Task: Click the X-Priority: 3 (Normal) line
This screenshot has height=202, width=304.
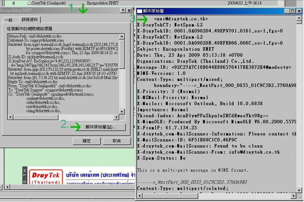Action: click(x=168, y=91)
